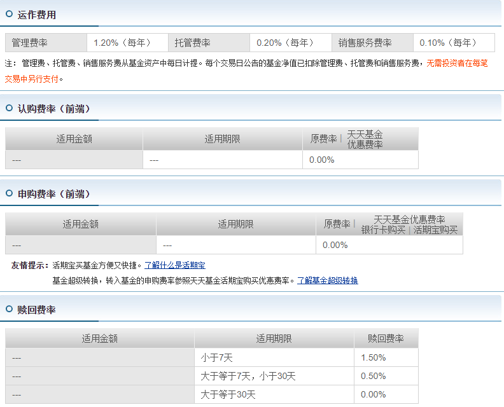Click the 大于等于30天 period cell

274,394
